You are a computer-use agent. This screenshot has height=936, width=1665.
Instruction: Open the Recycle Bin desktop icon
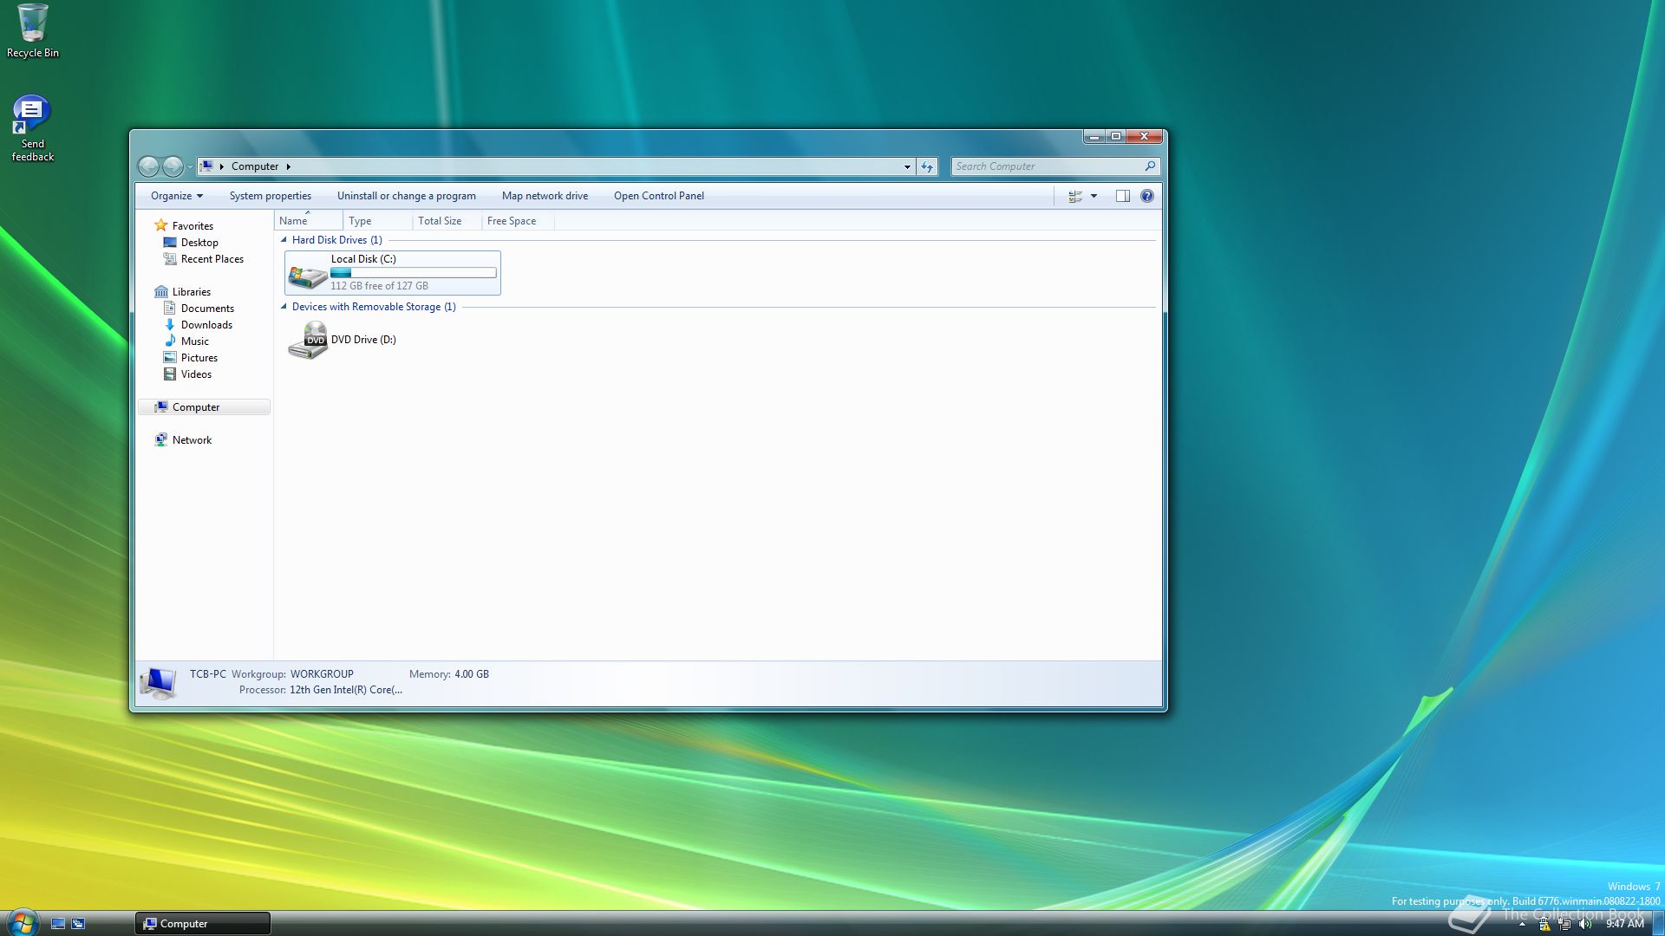coord(32,31)
